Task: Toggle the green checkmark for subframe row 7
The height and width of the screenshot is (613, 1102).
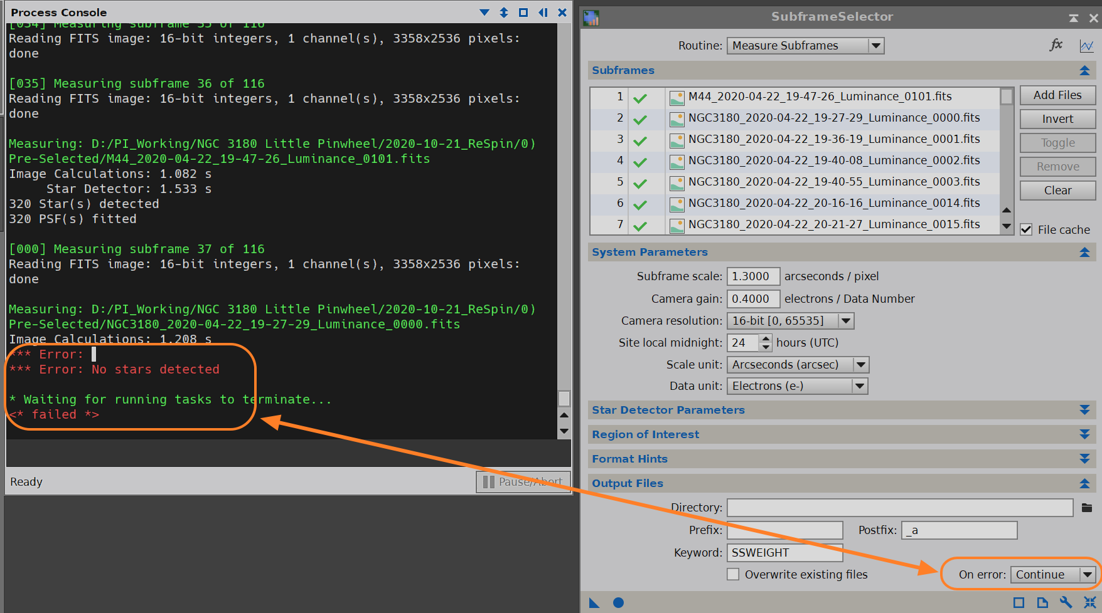Action: [x=640, y=226]
